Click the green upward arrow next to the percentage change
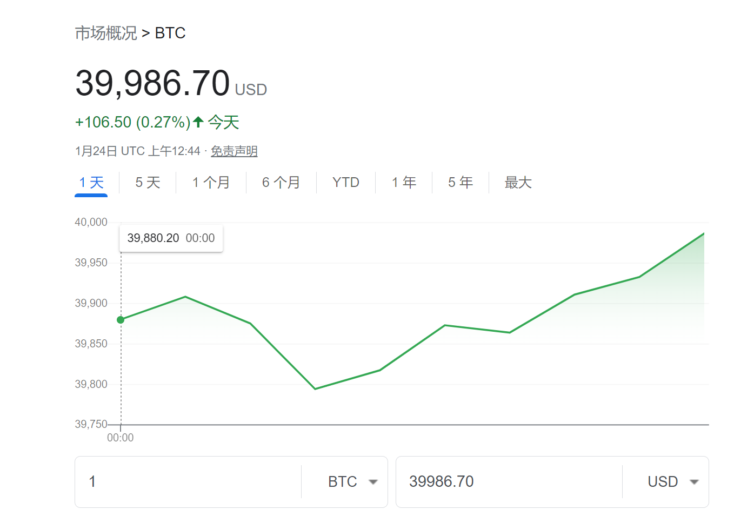 click(198, 122)
